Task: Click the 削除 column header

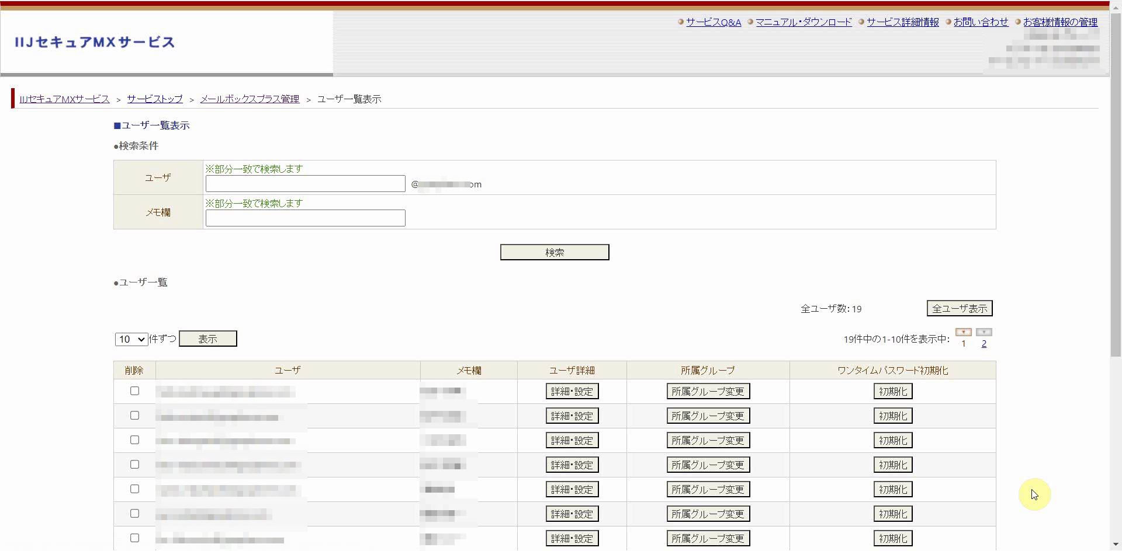Action: point(134,371)
